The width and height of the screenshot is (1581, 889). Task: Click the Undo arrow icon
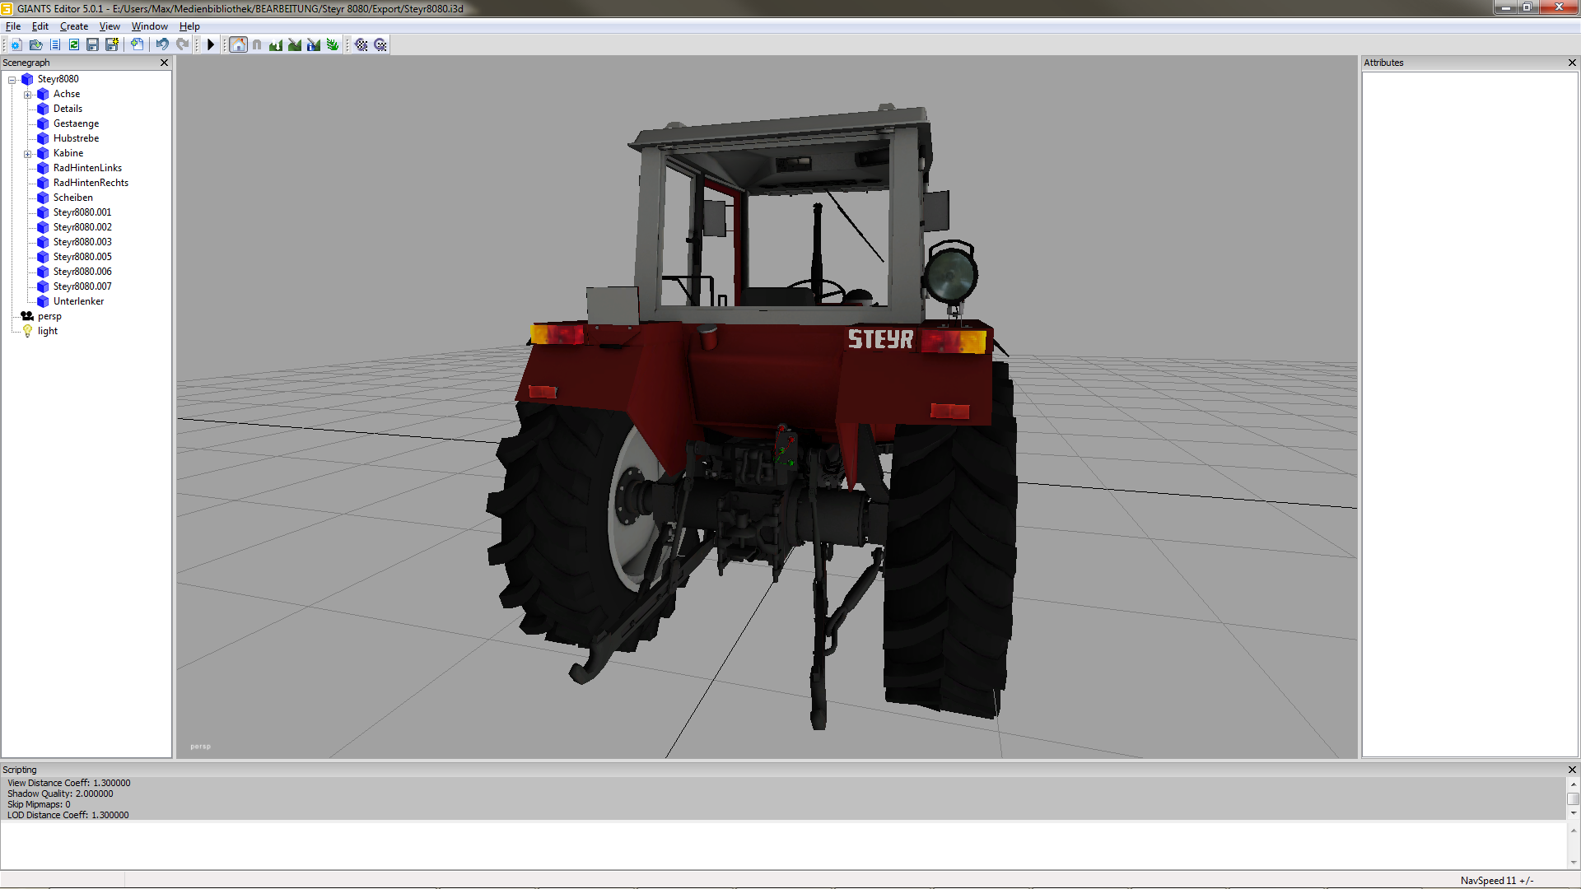point(162,44)
